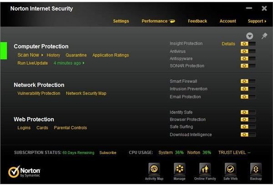The image size is (273, 186).
Task: Click the Manage icon
Action: (180, 169)
